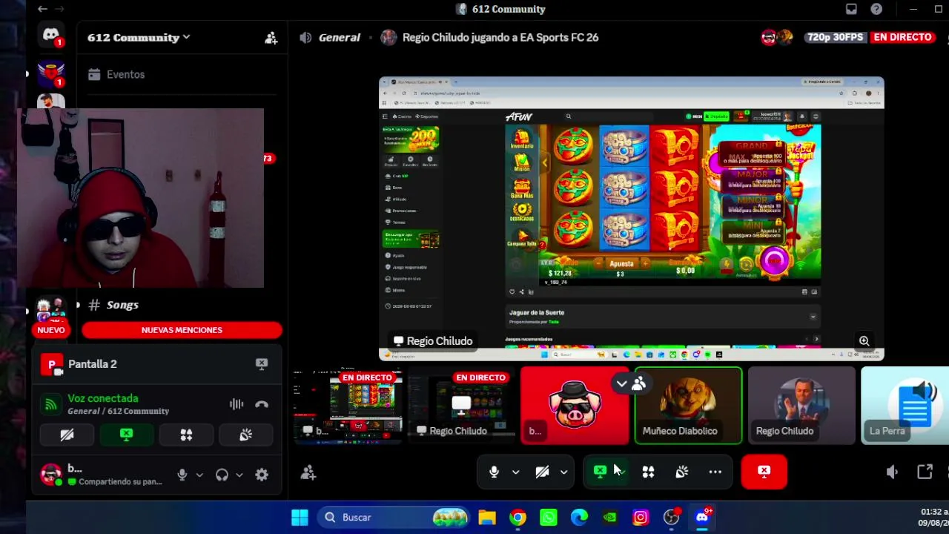This screenshot has height=534, width=949.
Task: Focus the Muñeco Diabolico participant tile
Action: [x=688, y=406]
